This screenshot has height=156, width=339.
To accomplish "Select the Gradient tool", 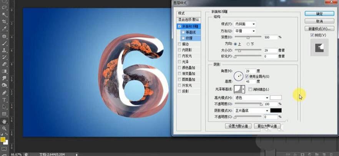I will coord(4,71).
